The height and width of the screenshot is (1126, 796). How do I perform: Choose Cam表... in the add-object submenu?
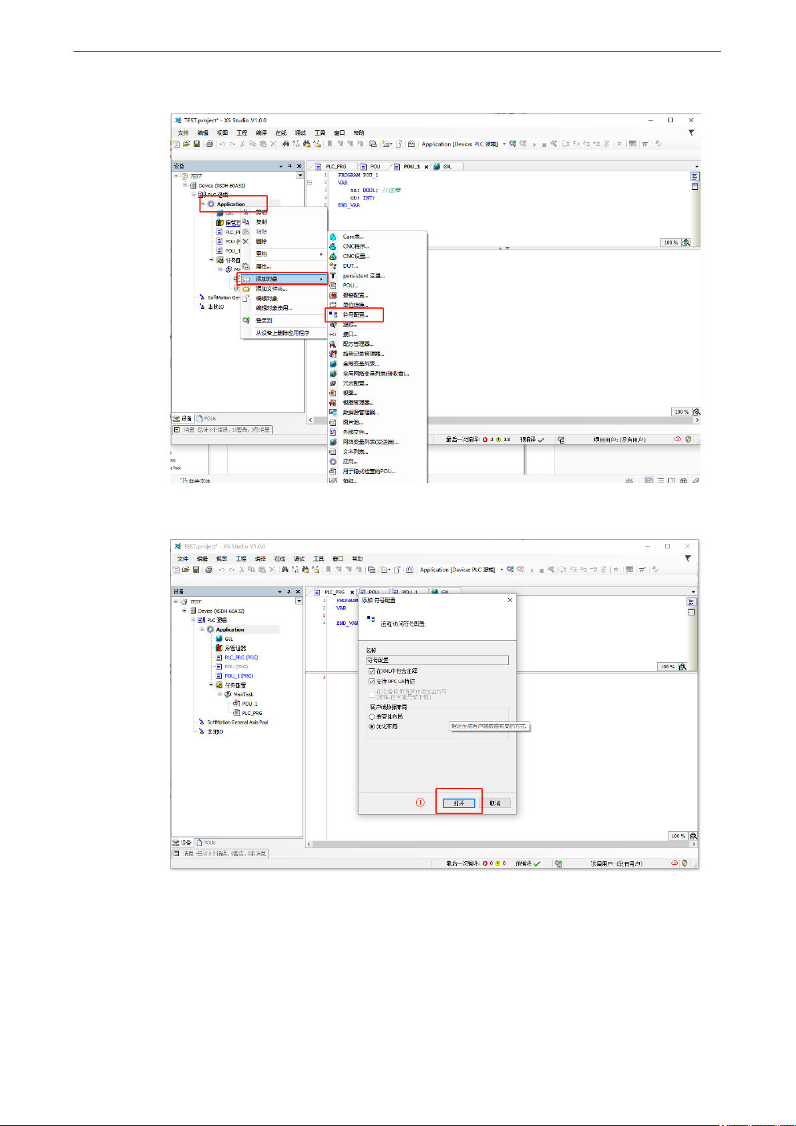pyautogui.click(x=353, y=237)
